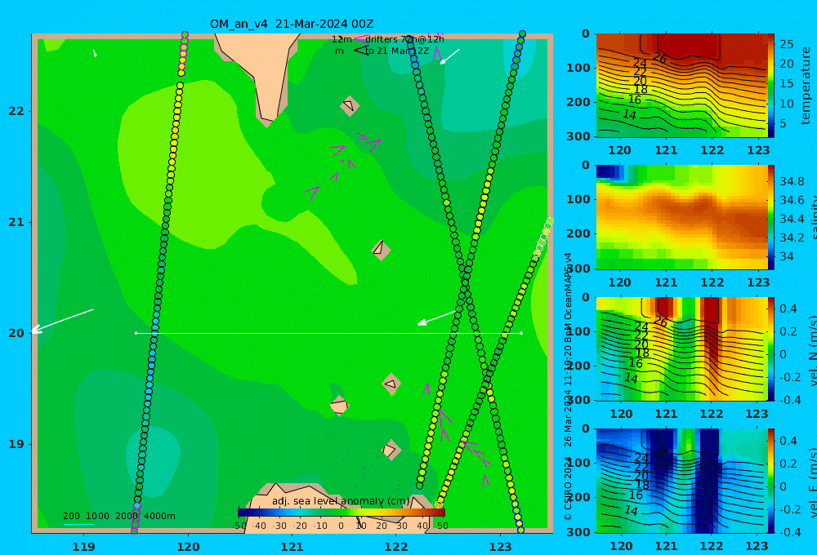
Task: Click the white section line along 20N
Action: [x=328, y=333]
